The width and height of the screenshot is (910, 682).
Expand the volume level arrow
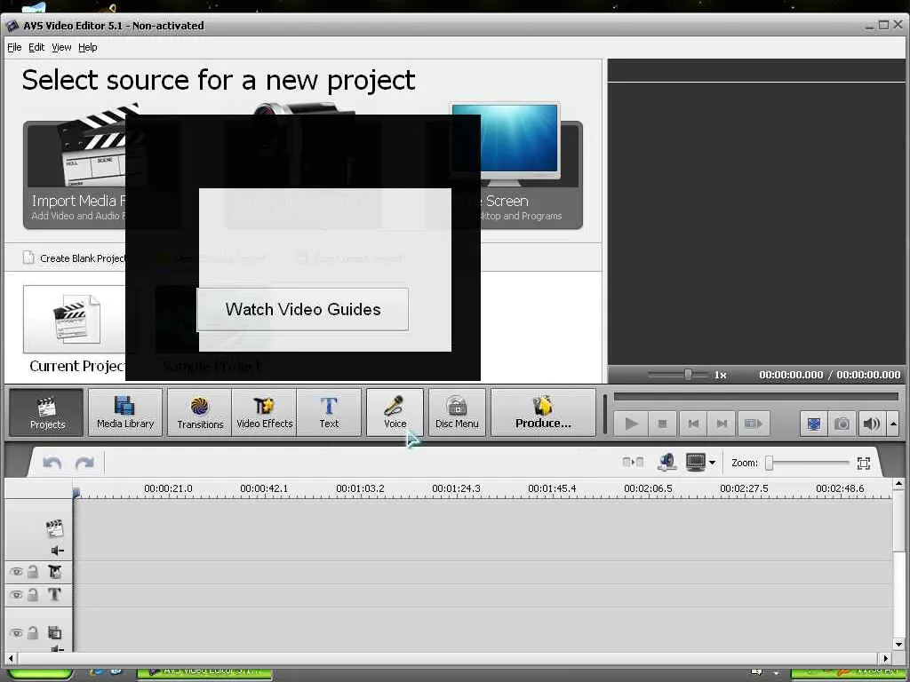[893, 424]
